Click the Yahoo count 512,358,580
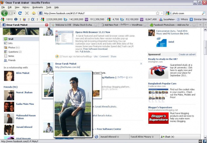The height and width of the screenshot is (143, 207). 95,20
